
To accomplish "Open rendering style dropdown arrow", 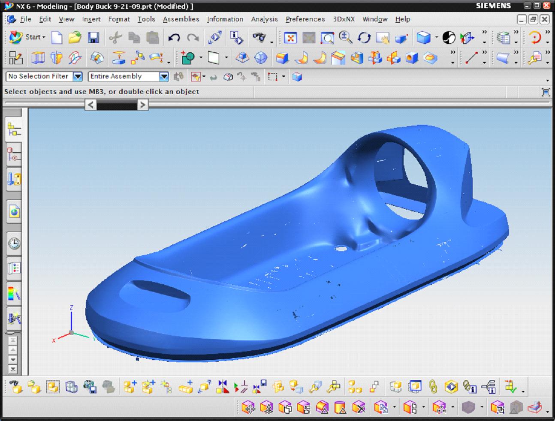I will [x=437, y=37].
